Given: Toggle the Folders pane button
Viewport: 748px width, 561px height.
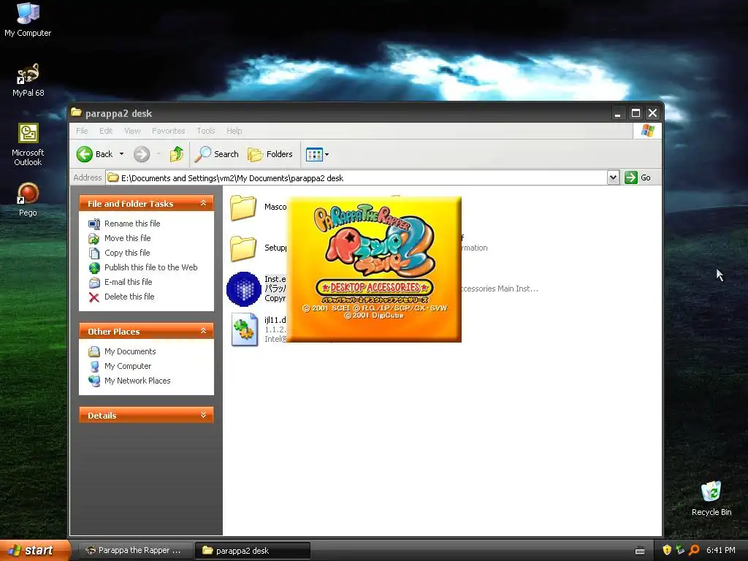Looking at the screenshot, I should pyautogui.click(x=270, y=154).
